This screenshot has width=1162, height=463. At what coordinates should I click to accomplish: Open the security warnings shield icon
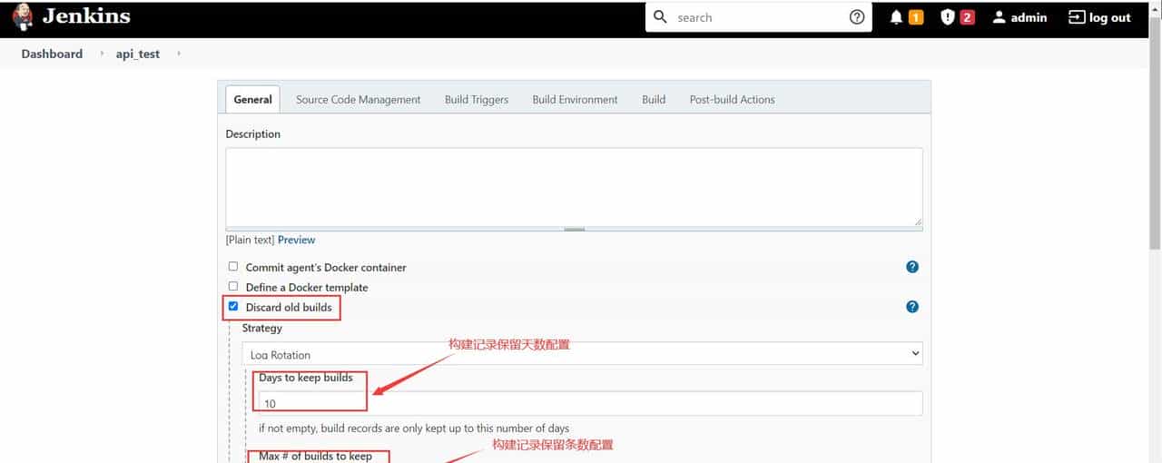click(949, 17)
